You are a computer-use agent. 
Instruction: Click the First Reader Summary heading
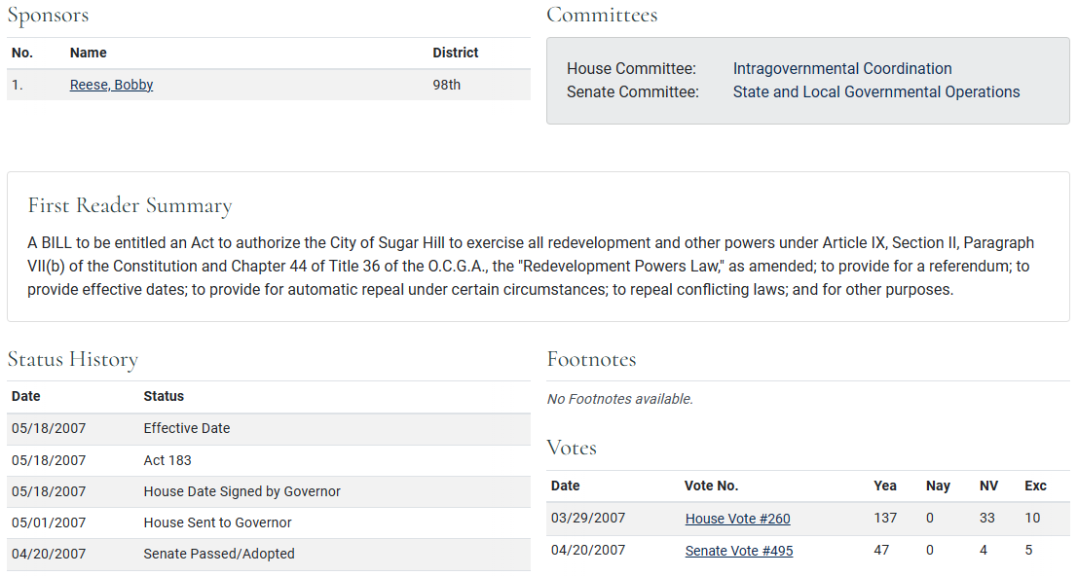click(x=130, y=205)
